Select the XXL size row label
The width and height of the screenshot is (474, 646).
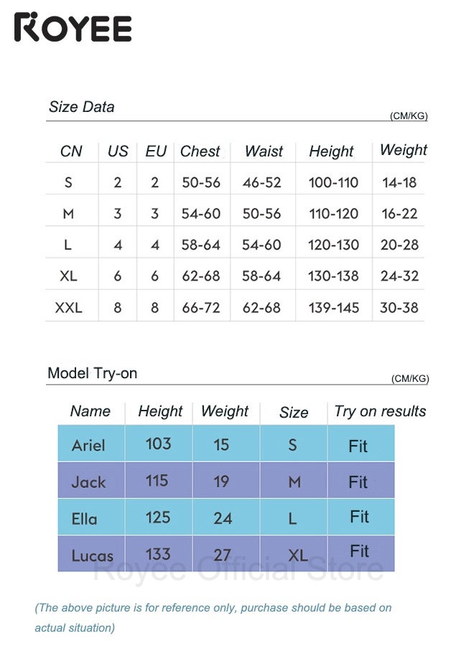pos(68,307)
